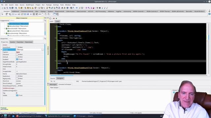Screen dimensions: 211x118
Task: Collapse the MenuItemHelp tree node
Action: tap(5, 33)
